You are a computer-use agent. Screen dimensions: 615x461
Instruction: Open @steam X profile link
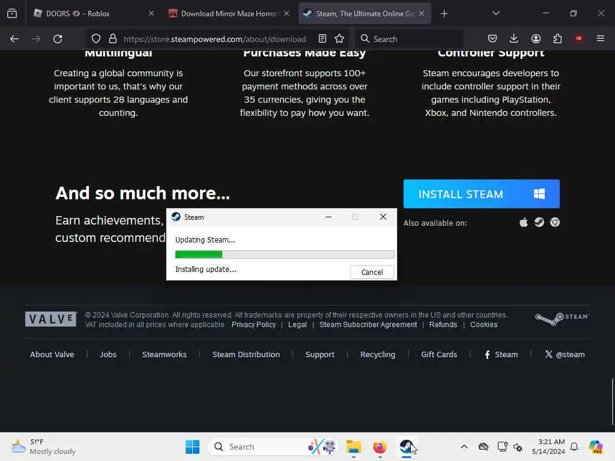pos(565,354)
